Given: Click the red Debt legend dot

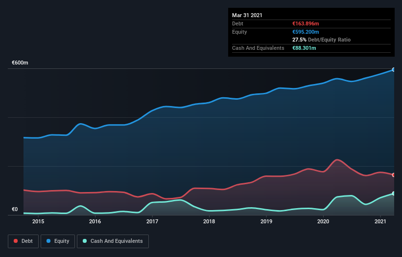Looking at the screenshot, I should coord(16,241).
